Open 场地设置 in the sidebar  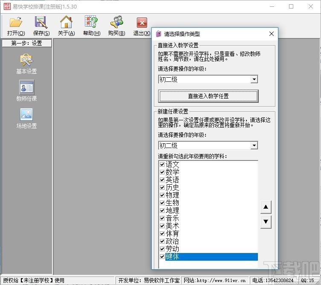click(x=26, y=115)
